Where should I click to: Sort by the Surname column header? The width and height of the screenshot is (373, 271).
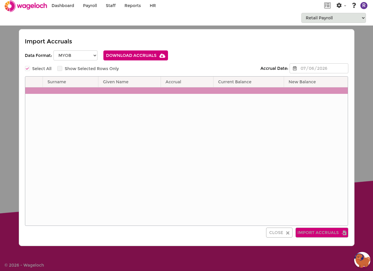click(70, 82)
